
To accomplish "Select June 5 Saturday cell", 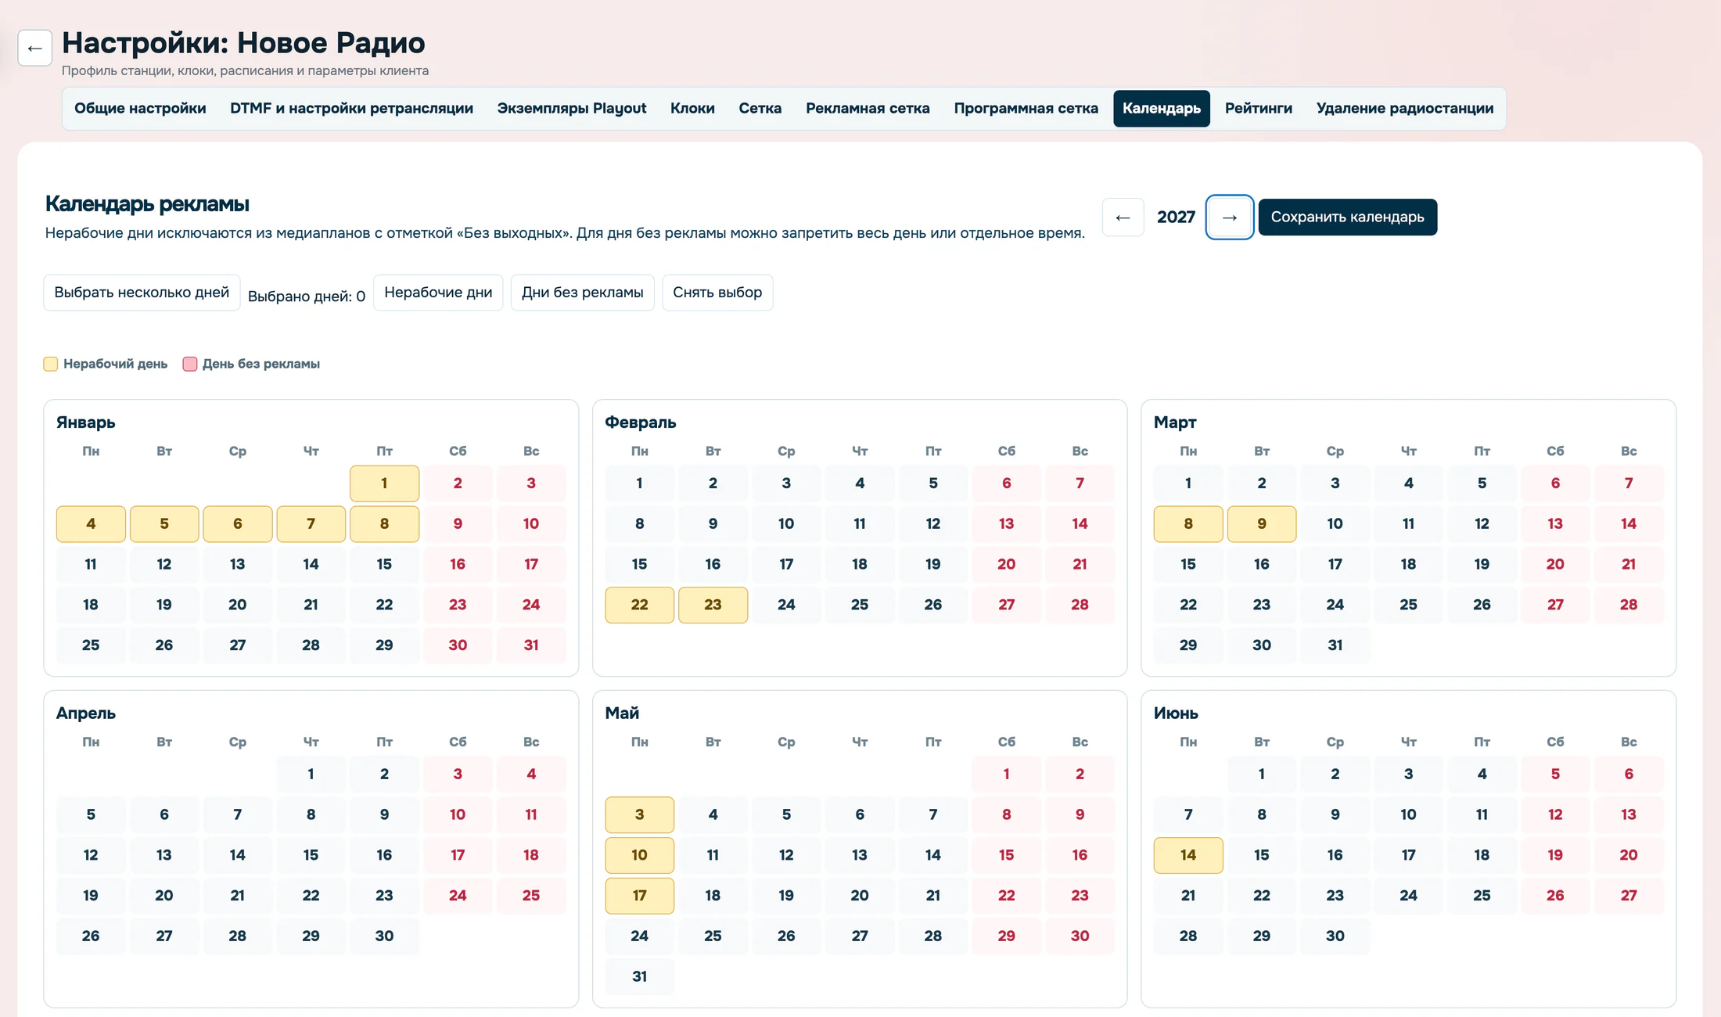I will [x=1555, y=774].
